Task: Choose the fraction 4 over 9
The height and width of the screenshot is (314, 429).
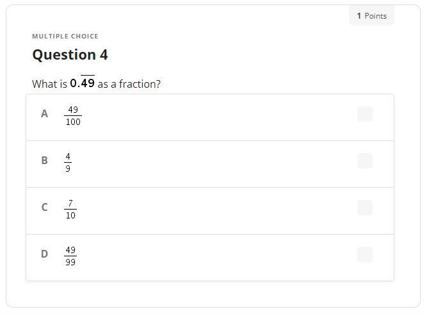Action: pos(68,162)
